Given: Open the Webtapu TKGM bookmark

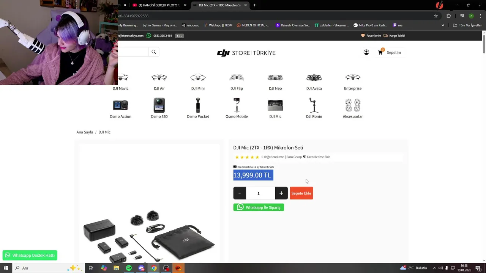Looking at the screenshot, I should click(x=218, y=25).
